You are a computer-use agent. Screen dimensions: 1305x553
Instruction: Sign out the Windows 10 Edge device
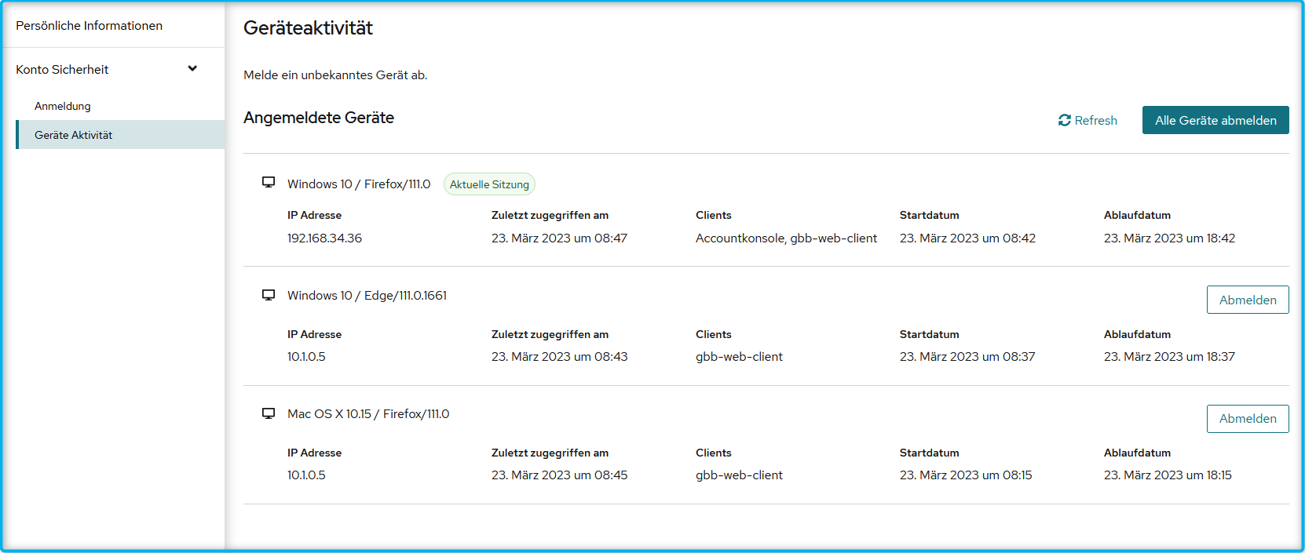[1247, 300]
